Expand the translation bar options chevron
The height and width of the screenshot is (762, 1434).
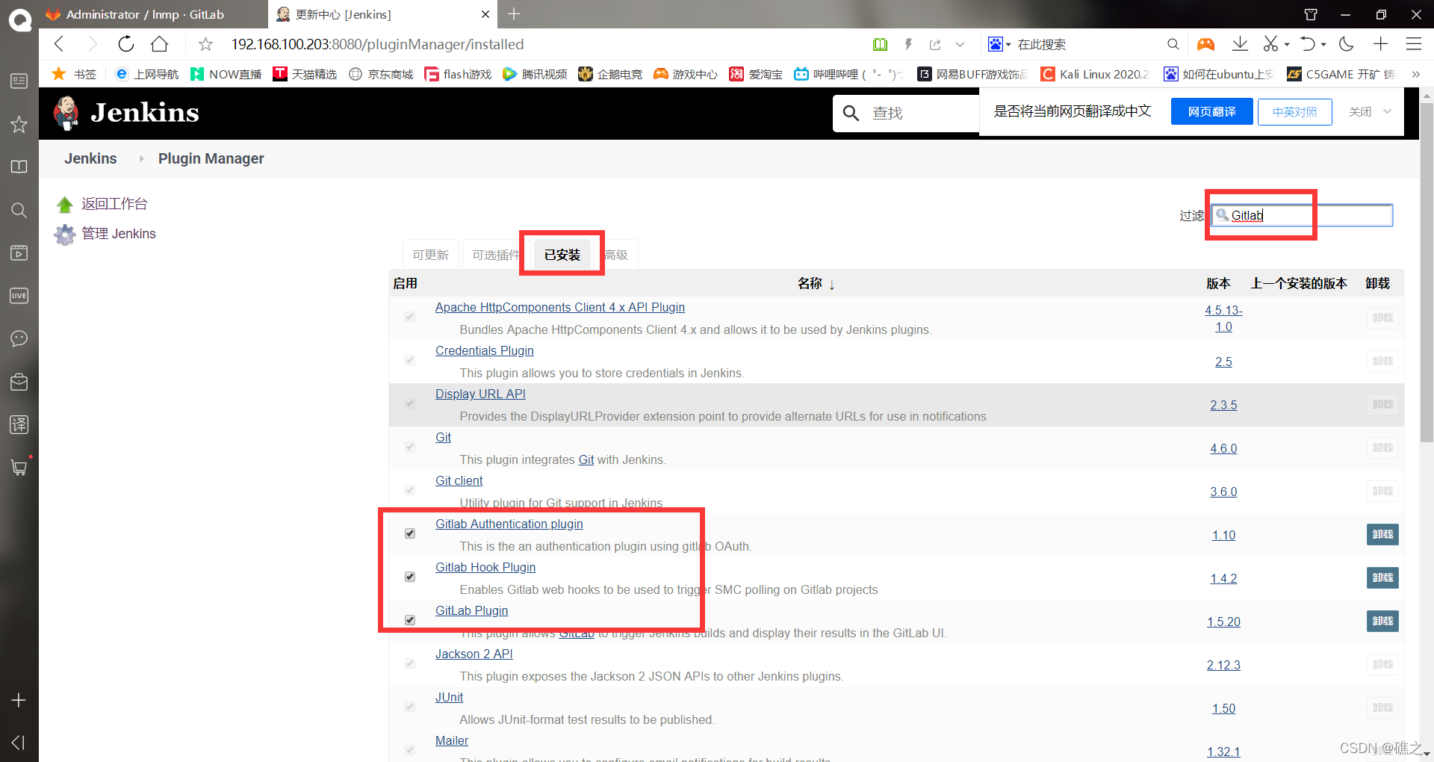click(1387, 111)
